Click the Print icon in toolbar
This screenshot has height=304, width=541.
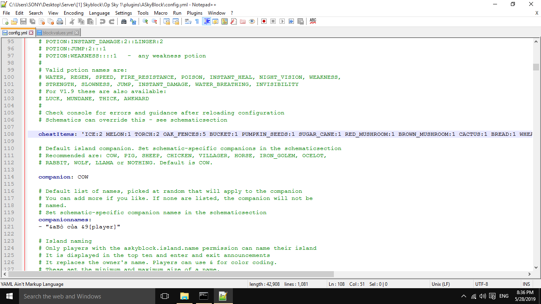60,21
